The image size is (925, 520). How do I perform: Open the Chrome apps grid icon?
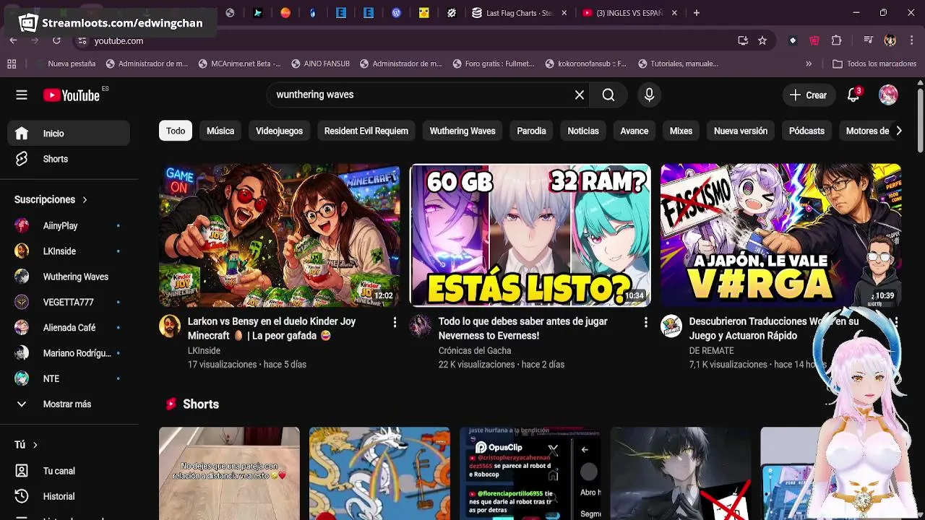tap(12, 64)
